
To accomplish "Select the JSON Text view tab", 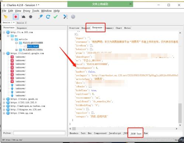I will pos(136,133).
